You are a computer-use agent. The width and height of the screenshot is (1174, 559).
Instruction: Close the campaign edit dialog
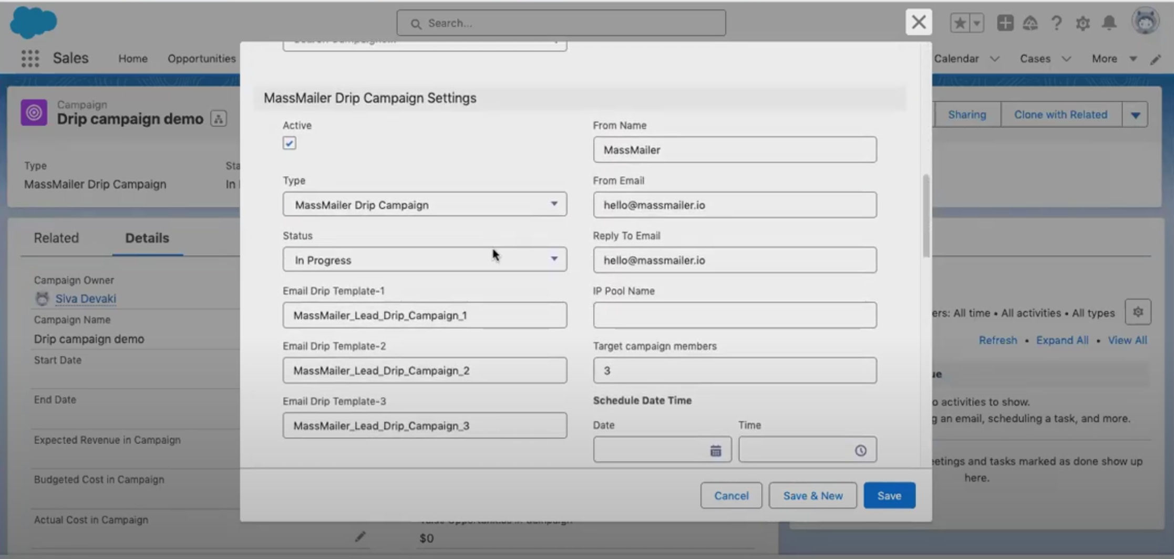pyautogui.click(x=919, y=22)
